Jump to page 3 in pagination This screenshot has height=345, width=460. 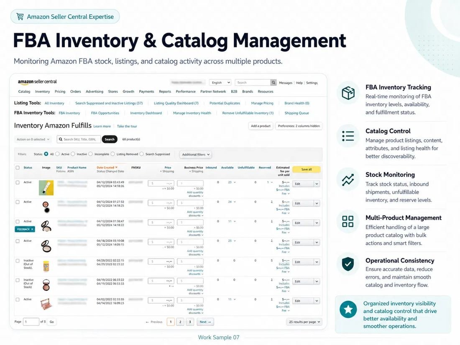click(x=190, y=322)
